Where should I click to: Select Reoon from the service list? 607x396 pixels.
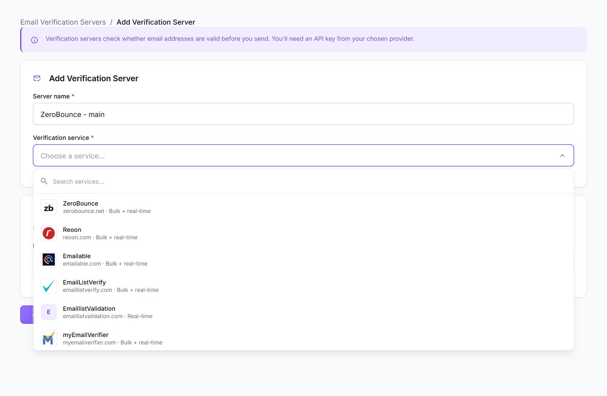303,233
